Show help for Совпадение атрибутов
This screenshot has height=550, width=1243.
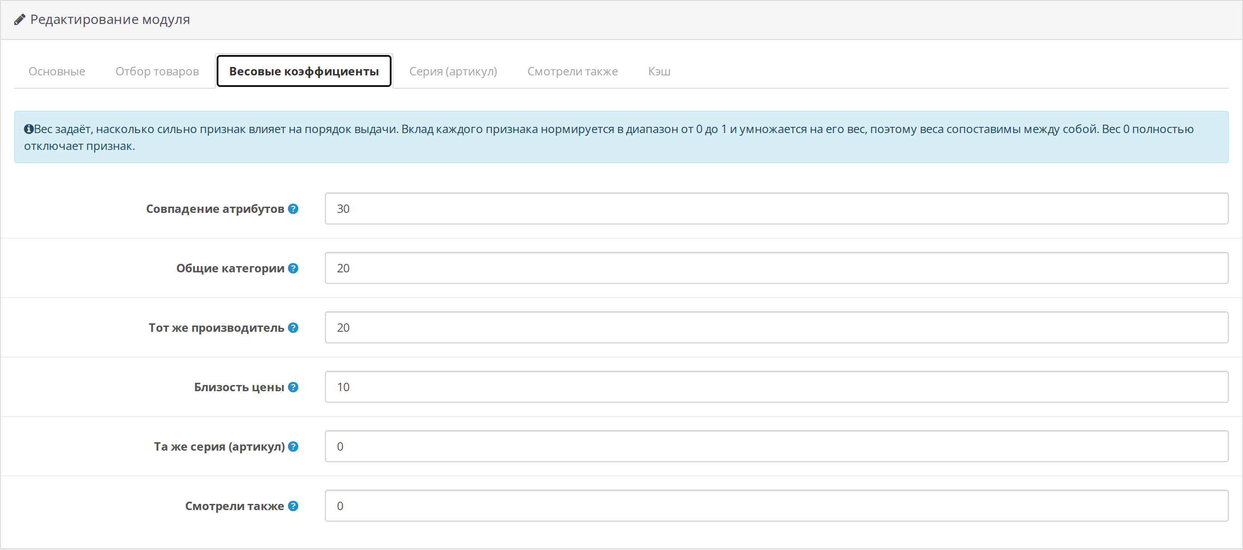[293, 209]
